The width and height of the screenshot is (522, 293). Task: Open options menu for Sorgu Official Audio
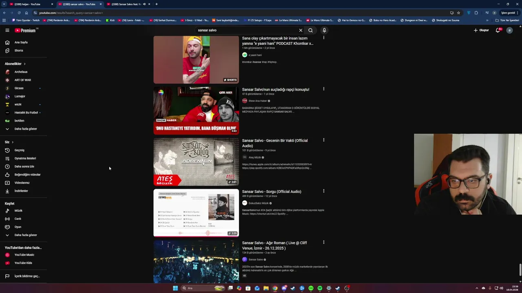324,191
